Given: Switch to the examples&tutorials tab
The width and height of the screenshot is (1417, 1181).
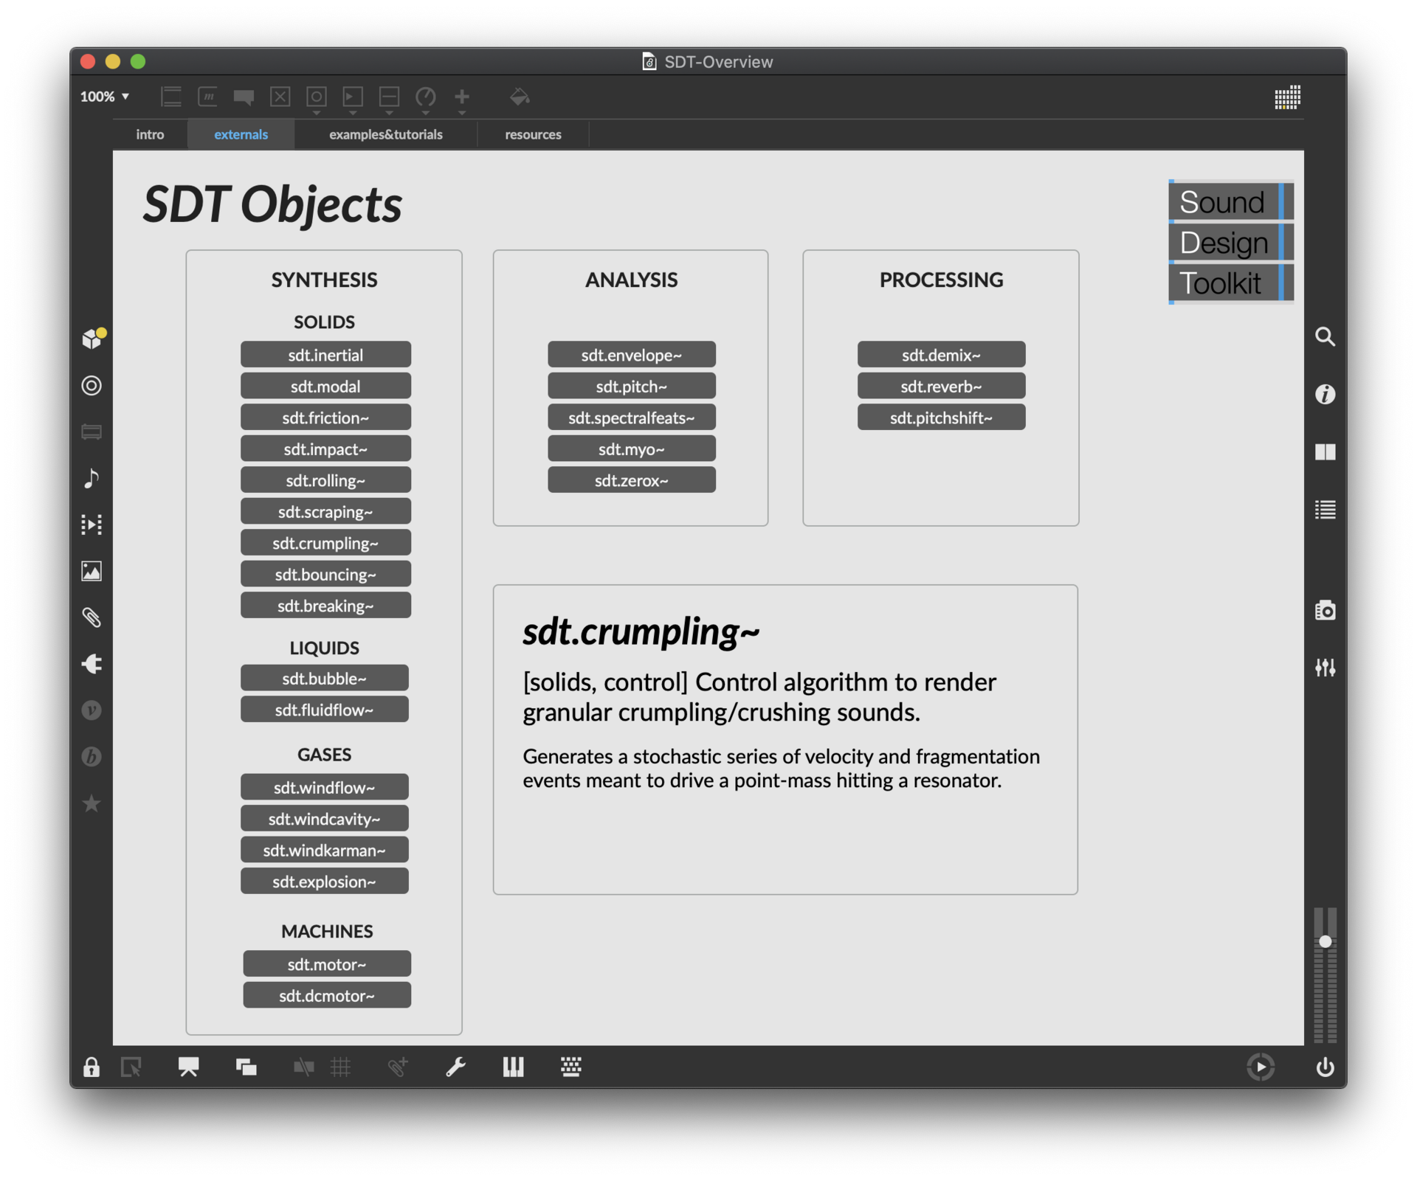Looking at the screenshot, I should 385,134.
